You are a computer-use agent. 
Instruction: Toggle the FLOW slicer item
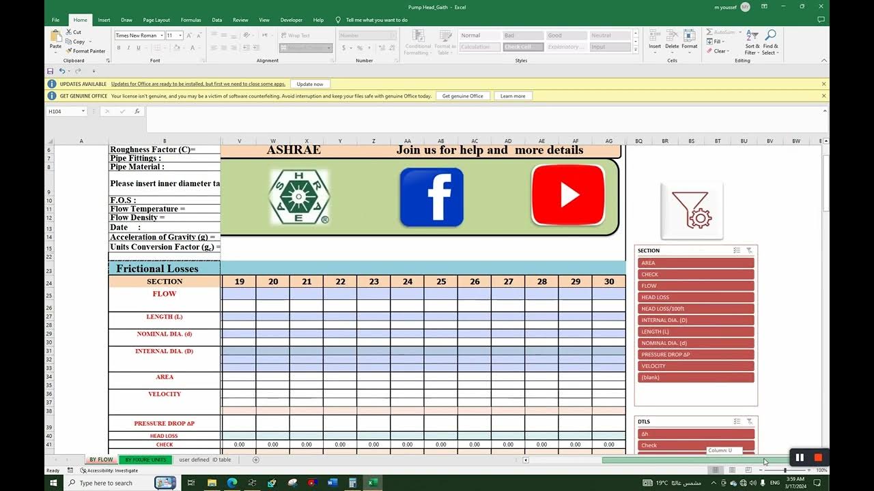point(696,286)
